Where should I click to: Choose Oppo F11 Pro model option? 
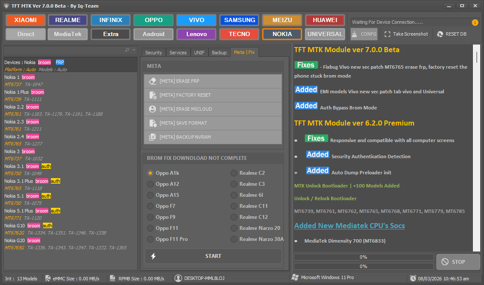[x=150, y=239]
